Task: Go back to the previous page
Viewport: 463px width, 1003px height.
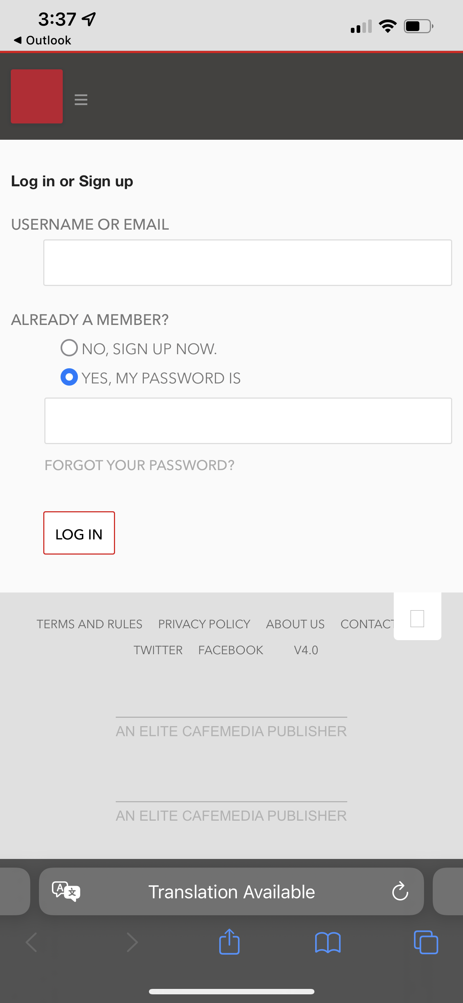Action: [x=32, y=942]
